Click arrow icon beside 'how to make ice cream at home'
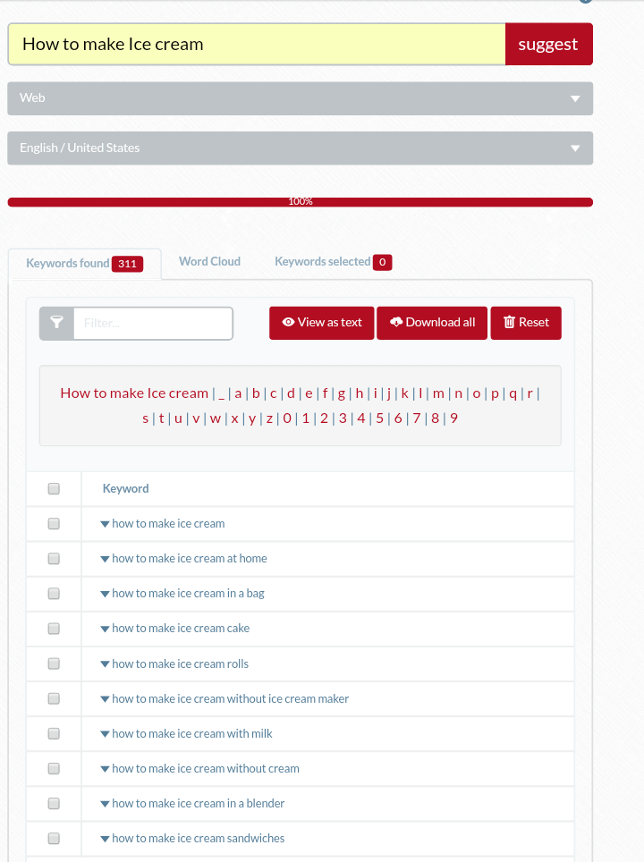 (105, 559)
